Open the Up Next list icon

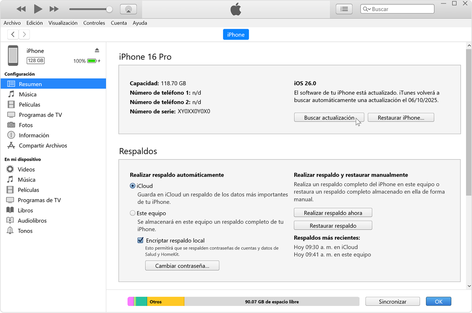pyautogui.click(x=344, y=9)
